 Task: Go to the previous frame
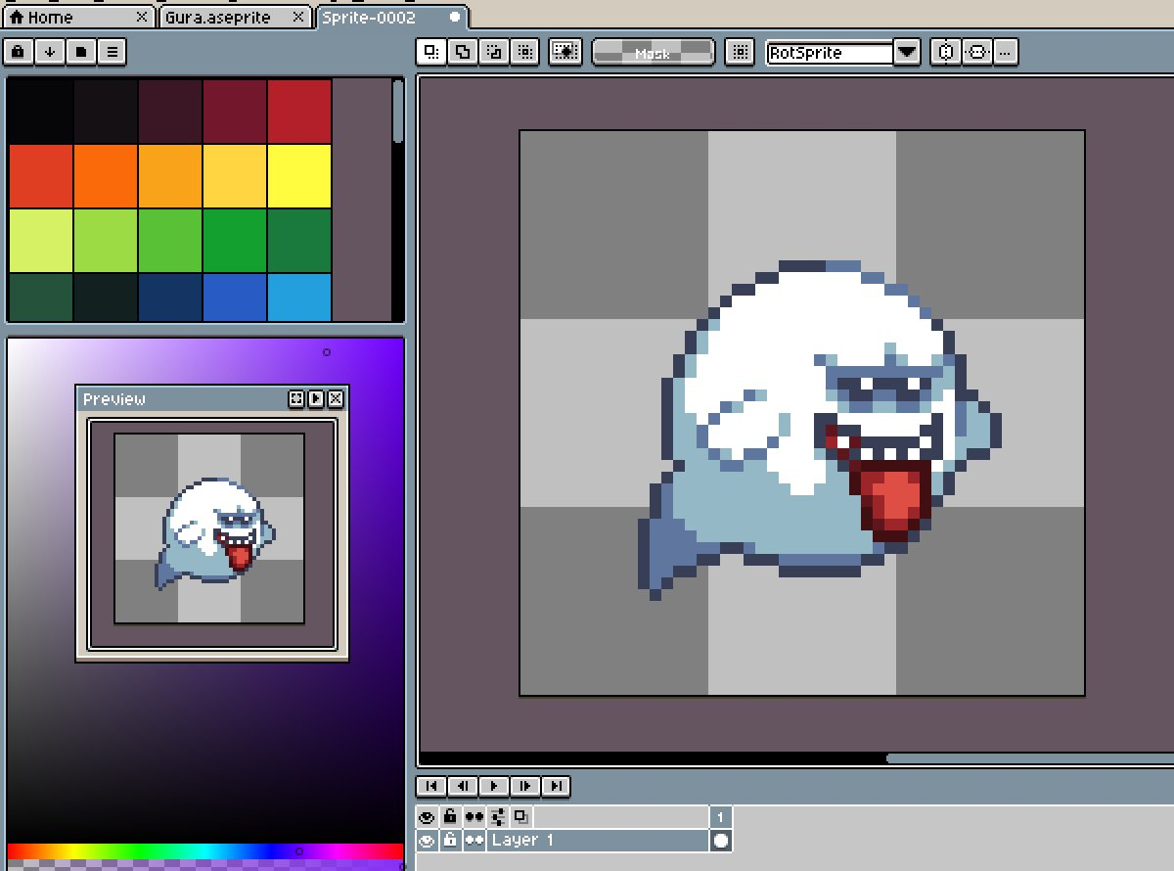[x=463, y=785]
